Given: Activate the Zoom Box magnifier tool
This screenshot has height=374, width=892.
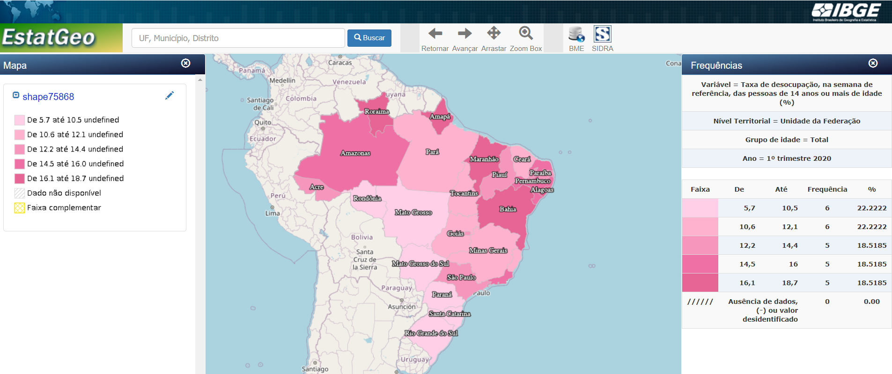Looking at the screenshot, I should click(526, 33).
